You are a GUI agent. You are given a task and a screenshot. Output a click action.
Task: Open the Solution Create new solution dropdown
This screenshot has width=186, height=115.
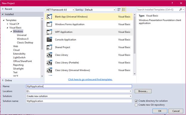click(131, 96)
